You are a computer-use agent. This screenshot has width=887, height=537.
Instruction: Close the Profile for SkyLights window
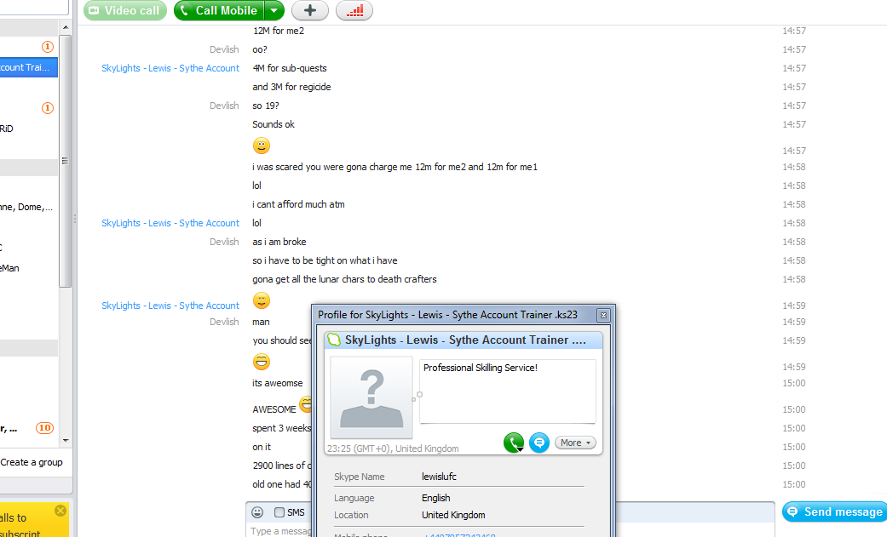[x=603, y=316]
